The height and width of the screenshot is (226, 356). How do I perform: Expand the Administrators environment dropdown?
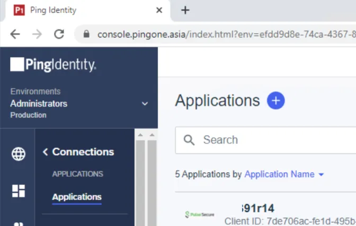[145, 103]
